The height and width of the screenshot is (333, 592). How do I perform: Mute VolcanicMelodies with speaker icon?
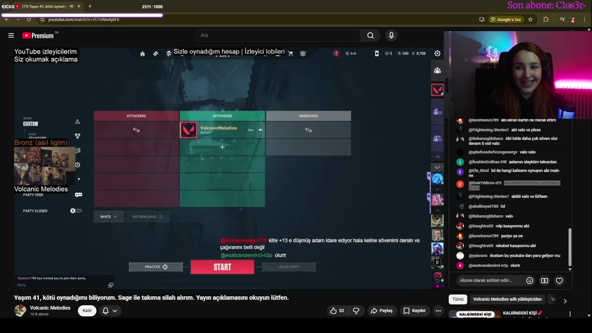coord(260,130)
